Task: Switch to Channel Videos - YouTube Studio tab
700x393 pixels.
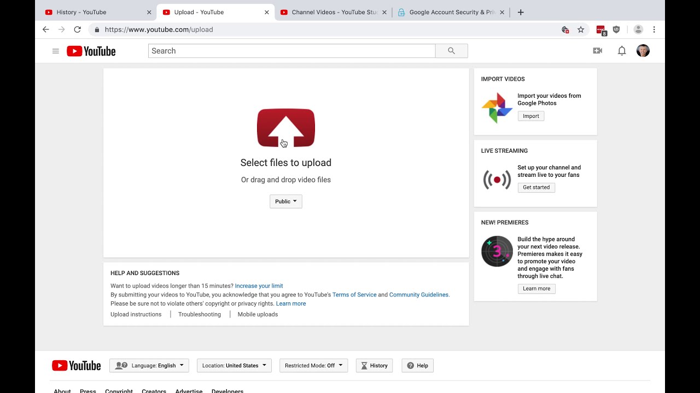Action: point(334,12)
